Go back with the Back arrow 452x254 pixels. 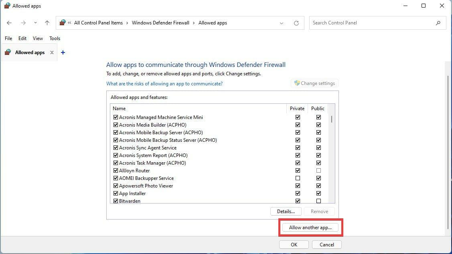click(x=9, y=23)
